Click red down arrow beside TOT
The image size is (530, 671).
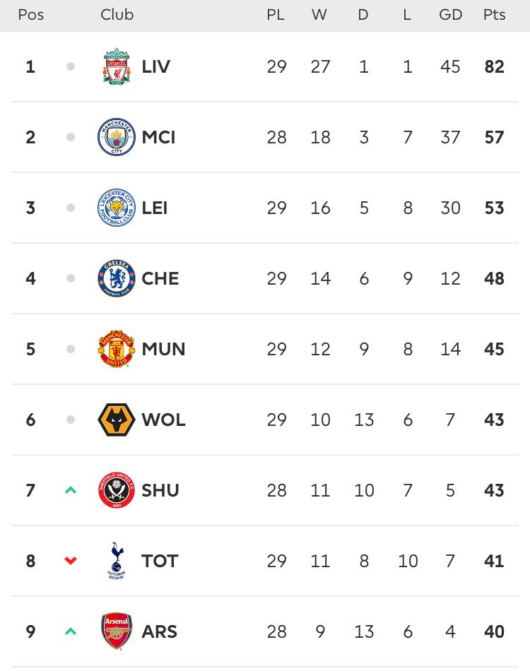[x=71, y=560]
